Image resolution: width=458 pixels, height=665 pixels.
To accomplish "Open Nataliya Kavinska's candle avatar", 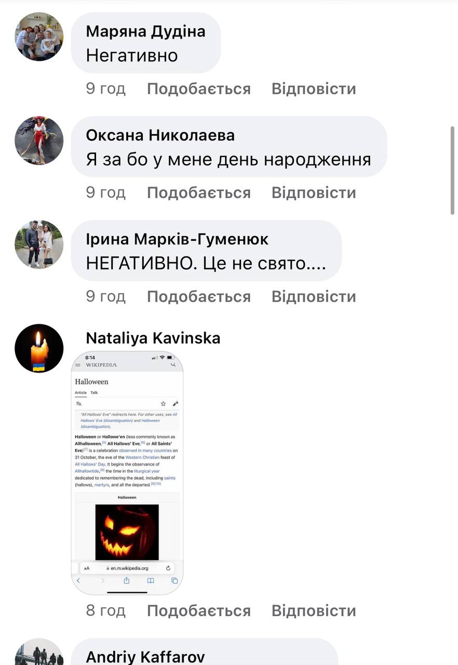I will point(39,348).
